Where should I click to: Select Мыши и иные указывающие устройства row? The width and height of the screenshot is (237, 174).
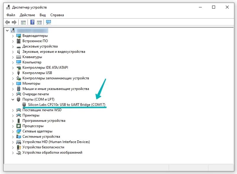(x=56, y=89)
